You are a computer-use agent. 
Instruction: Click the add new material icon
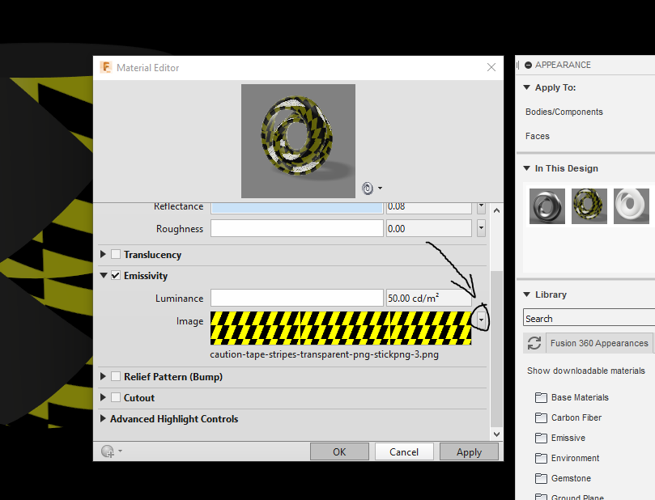tap(106, 451)
